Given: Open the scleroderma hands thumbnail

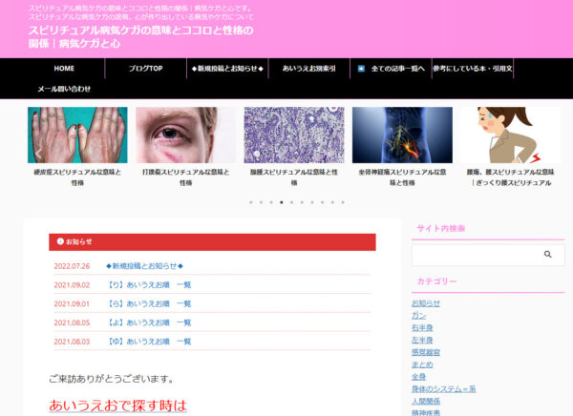Looking at the screenshot, I should click(x=77, y=135).
